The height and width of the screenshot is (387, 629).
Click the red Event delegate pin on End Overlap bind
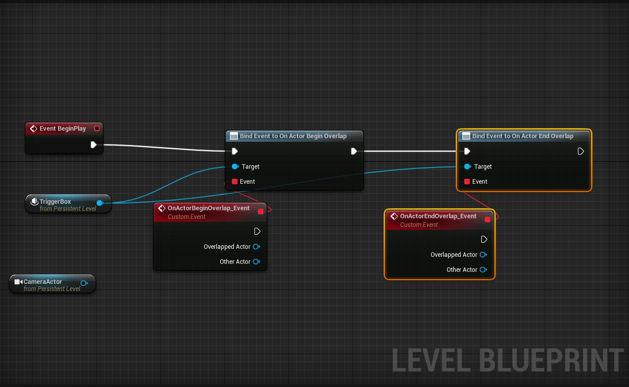[x=467, y=181]
